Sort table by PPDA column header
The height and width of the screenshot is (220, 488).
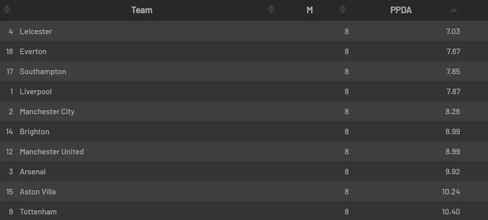point(401,10)
